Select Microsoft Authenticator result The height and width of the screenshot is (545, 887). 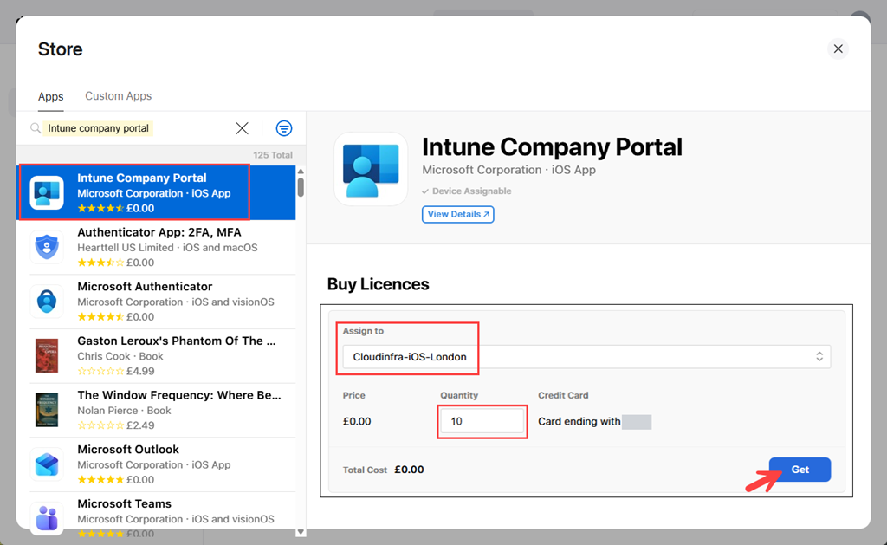tap(156, 301)
